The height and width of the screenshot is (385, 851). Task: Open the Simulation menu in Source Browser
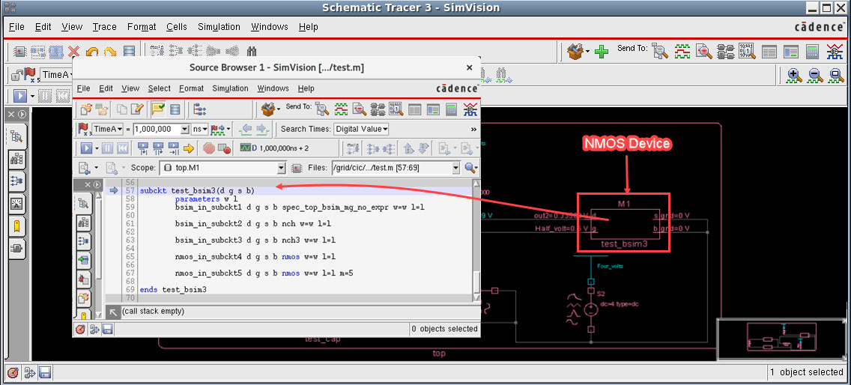click(230, 88)
